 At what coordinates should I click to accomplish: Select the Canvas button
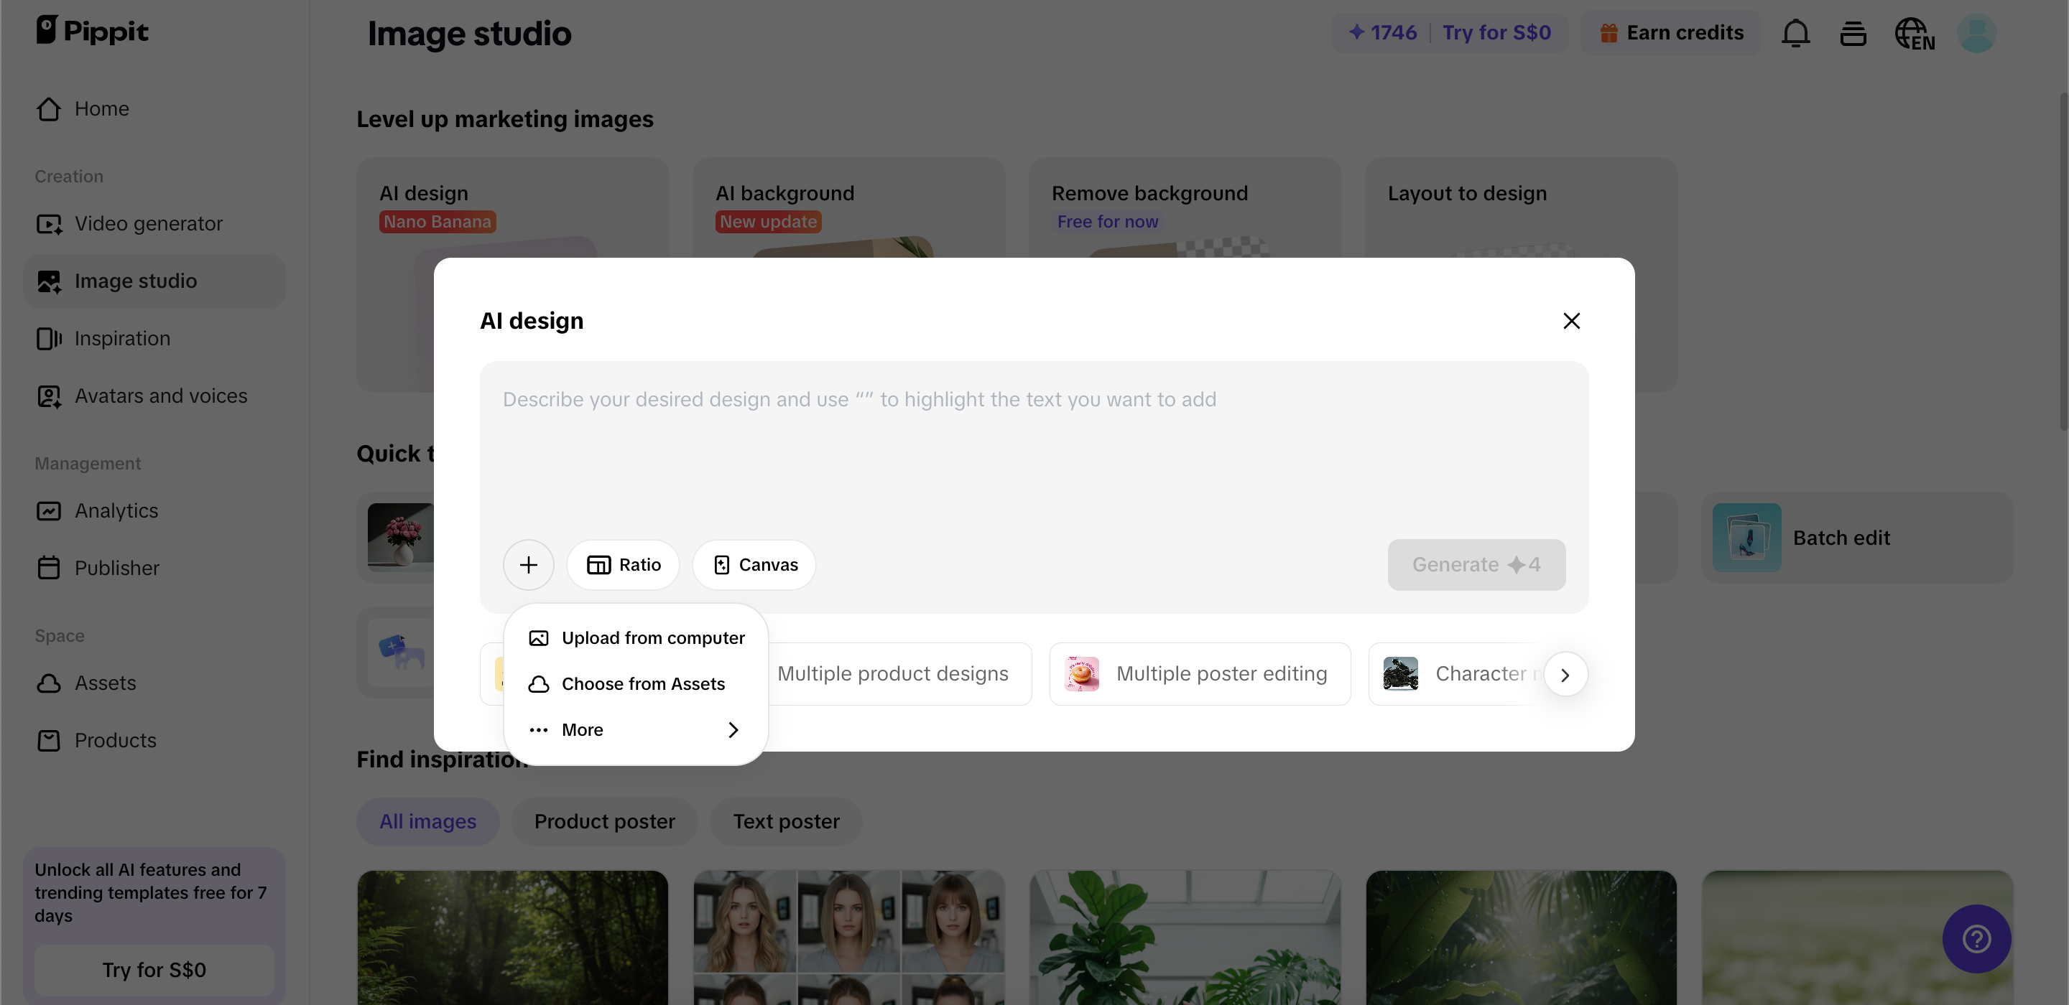pos(754,565)
